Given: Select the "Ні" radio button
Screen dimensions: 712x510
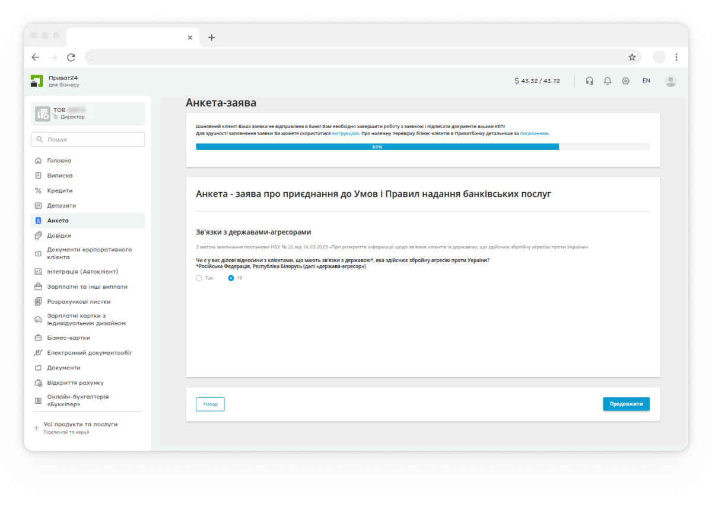Looking at the screenshot, I should [x=231, y=278].
